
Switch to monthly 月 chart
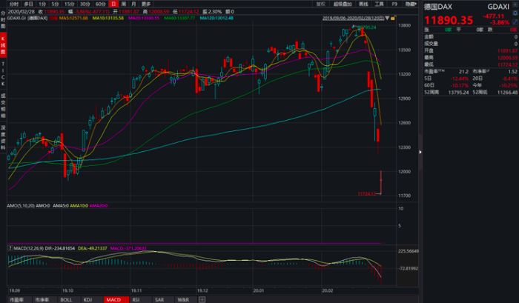[133, 4]
